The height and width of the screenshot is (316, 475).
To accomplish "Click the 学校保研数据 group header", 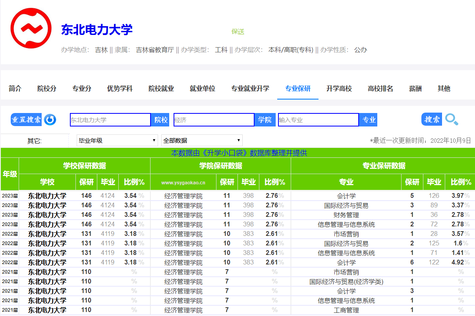I will tap(85, 166).
